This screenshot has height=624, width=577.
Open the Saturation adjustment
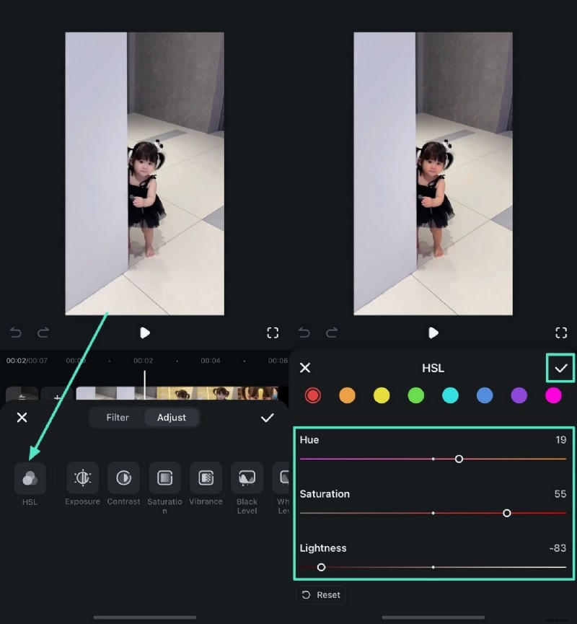click(164, 478)
